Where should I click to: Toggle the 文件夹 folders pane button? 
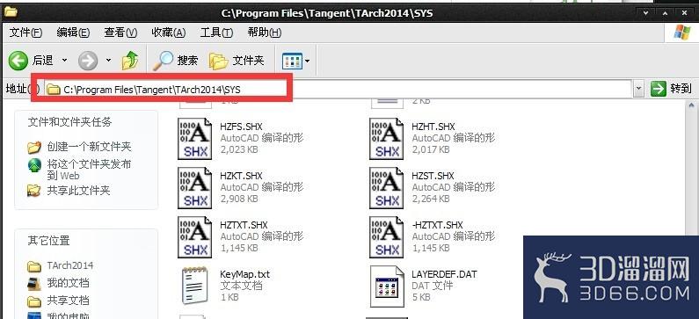237,60
